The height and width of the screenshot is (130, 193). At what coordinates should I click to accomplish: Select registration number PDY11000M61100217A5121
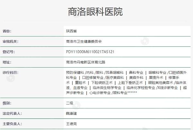[90, 52]
